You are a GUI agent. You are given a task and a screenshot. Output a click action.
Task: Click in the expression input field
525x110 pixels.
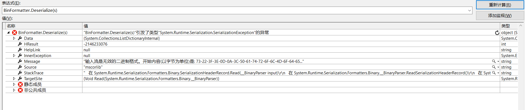tap(235, 10)
